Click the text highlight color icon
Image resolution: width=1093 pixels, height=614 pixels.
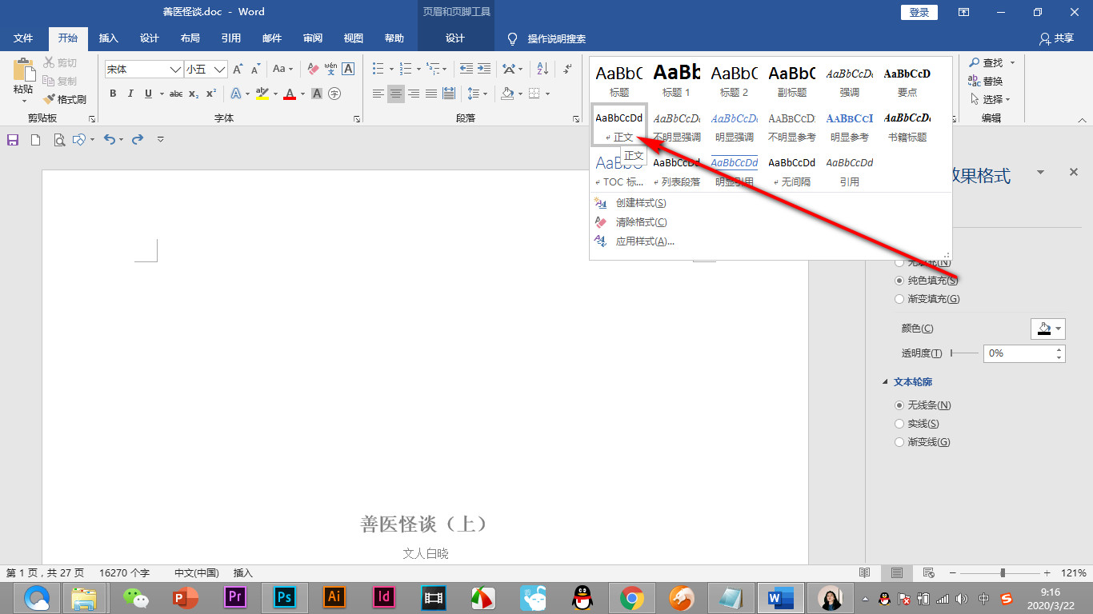coord(262,94)
